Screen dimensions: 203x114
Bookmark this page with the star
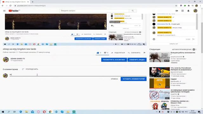(176, 6)
